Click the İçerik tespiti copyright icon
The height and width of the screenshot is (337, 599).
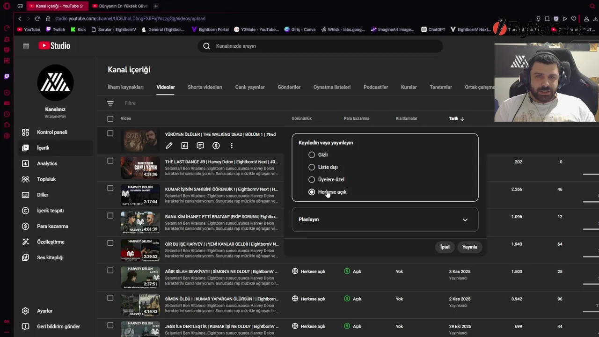point(26,211)
